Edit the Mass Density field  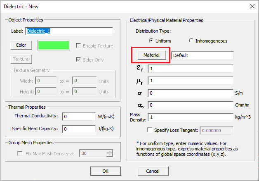[x=191, y=117]
